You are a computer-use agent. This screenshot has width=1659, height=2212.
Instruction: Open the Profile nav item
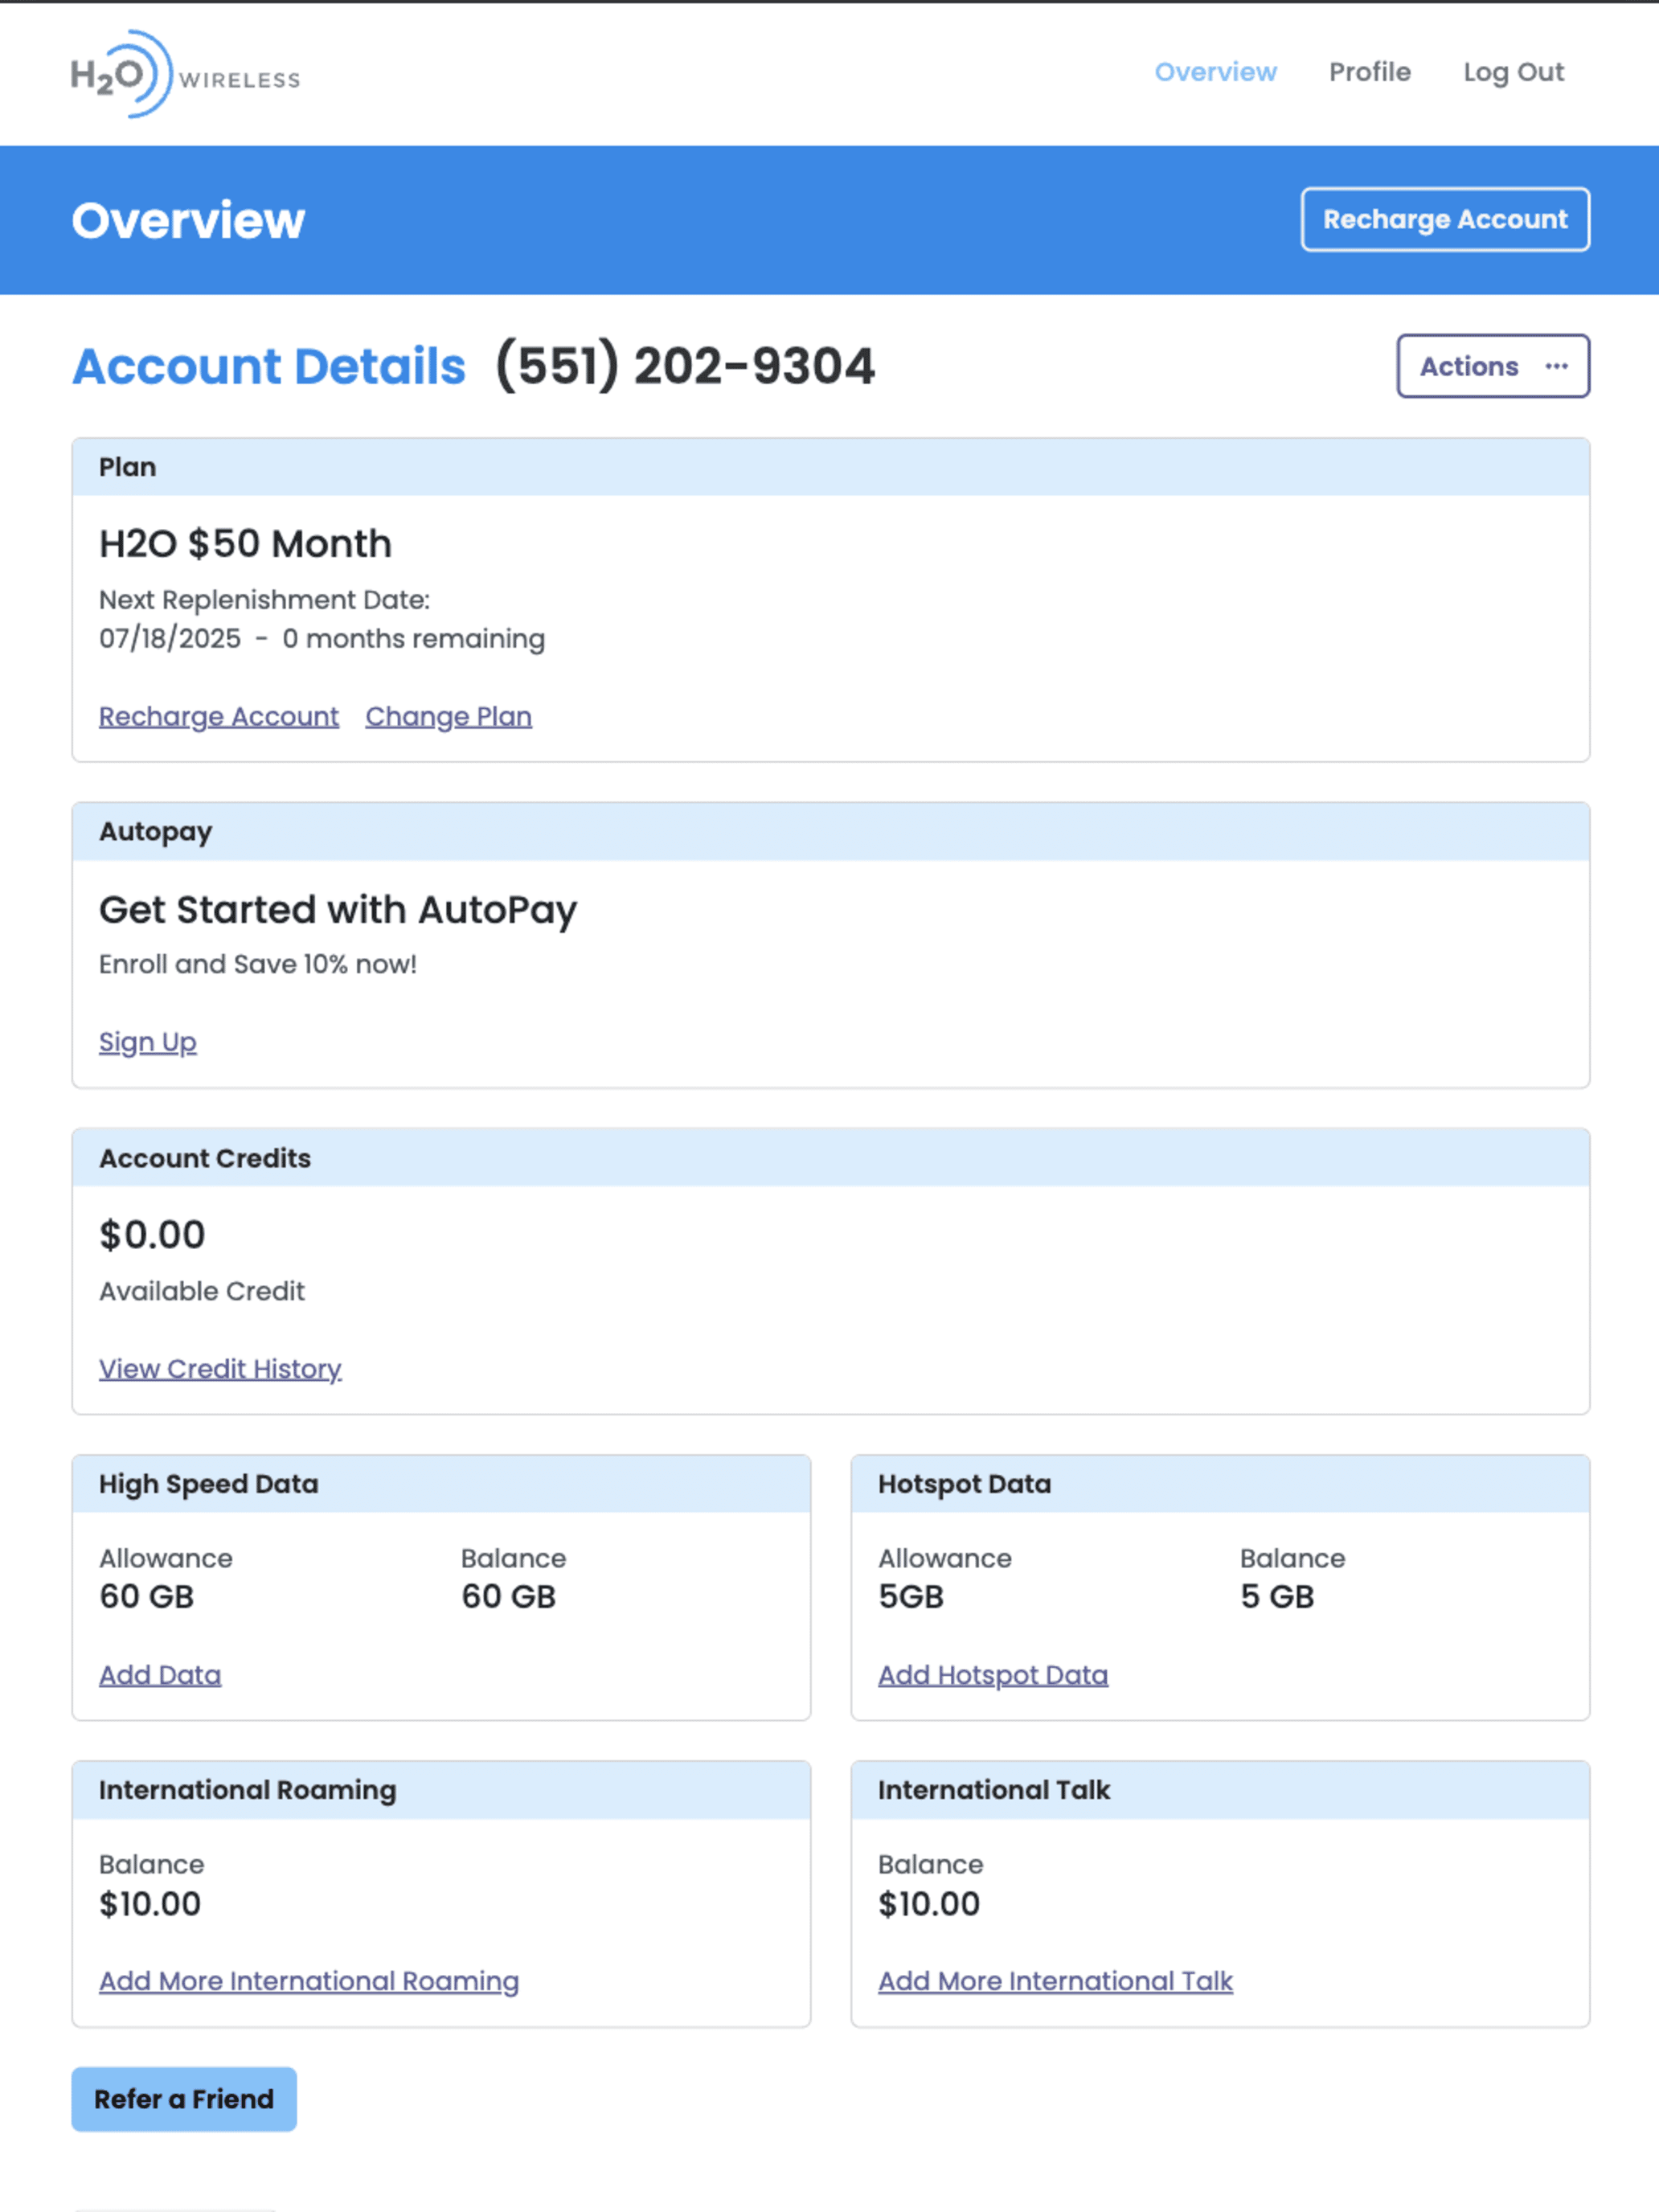1369,72
